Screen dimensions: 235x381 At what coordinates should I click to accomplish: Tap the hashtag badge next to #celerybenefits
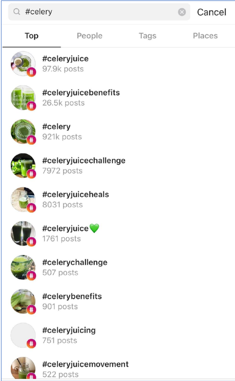click(31, 310)
